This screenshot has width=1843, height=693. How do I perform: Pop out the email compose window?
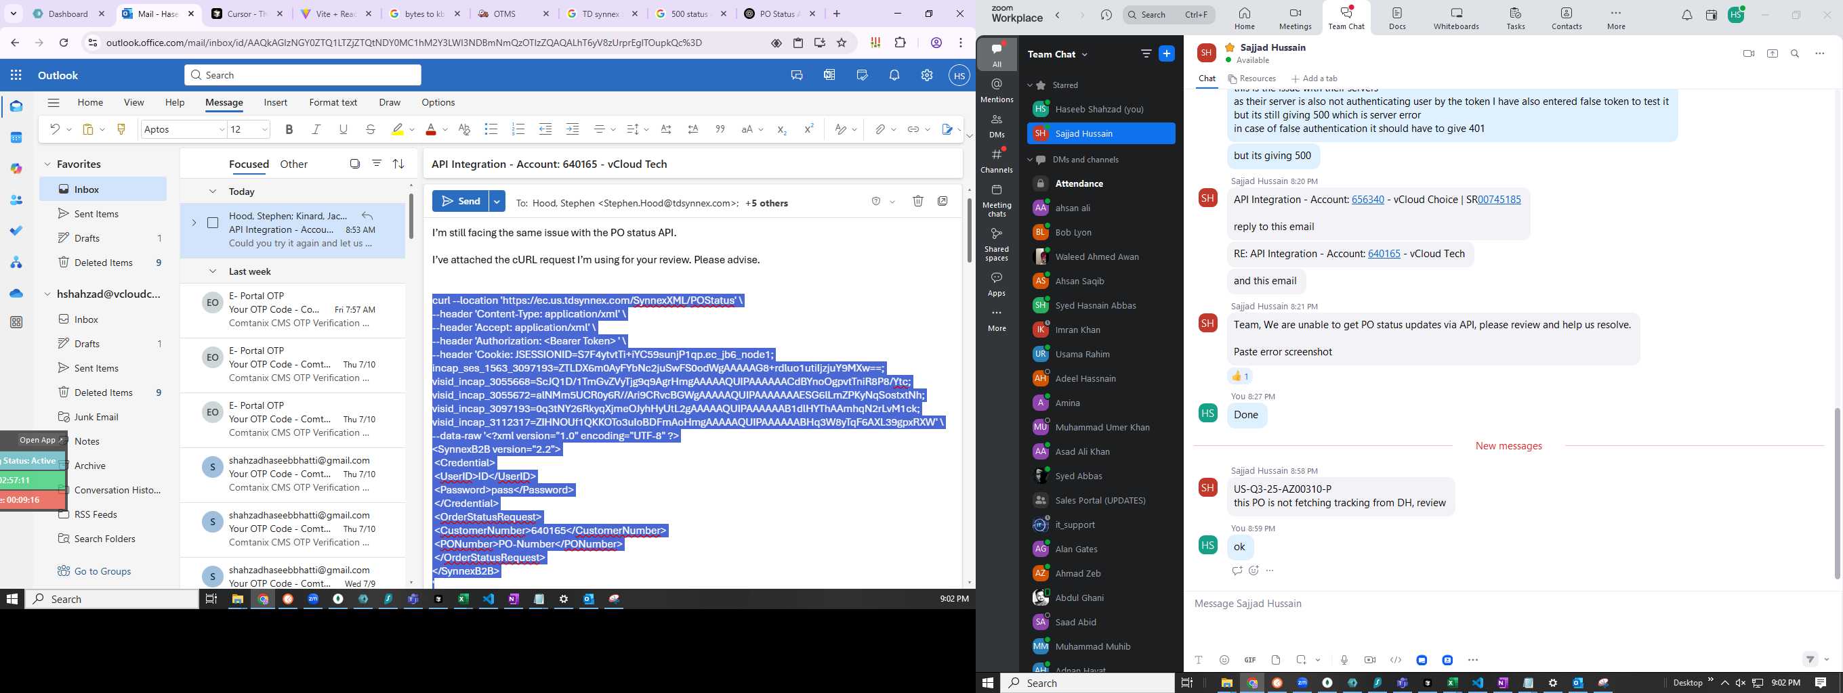[943, 202]
